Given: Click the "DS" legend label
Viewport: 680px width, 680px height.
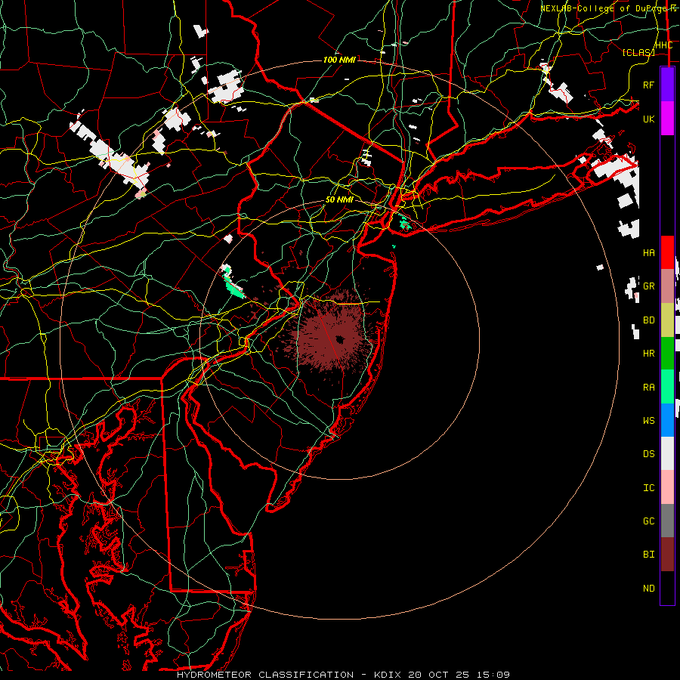Looking at the screenshot, I should (x=649, y=454).
